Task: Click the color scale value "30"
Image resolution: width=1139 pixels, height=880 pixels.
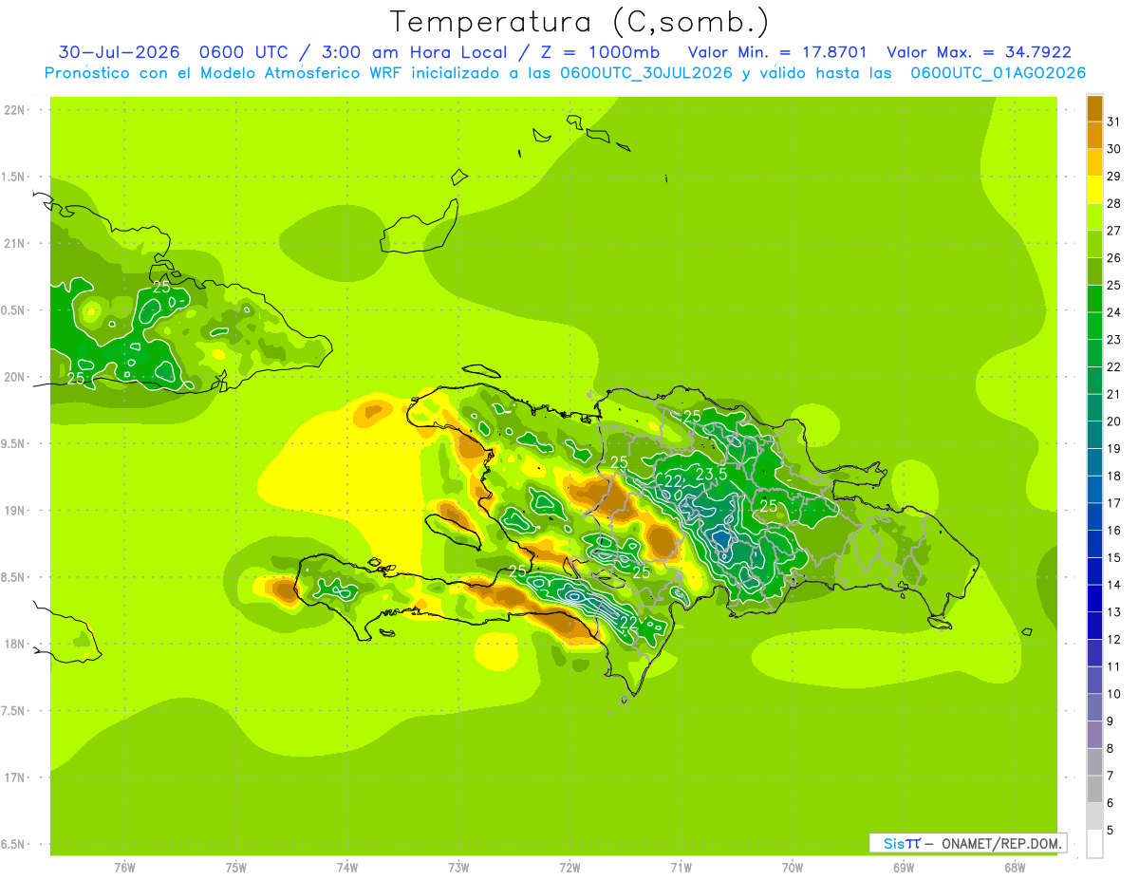Action: [x=1114, y=149]
